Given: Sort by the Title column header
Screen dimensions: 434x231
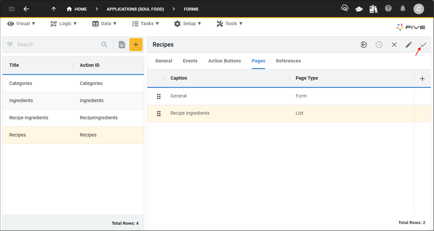Looking at the screenshot, I should 14,65.
